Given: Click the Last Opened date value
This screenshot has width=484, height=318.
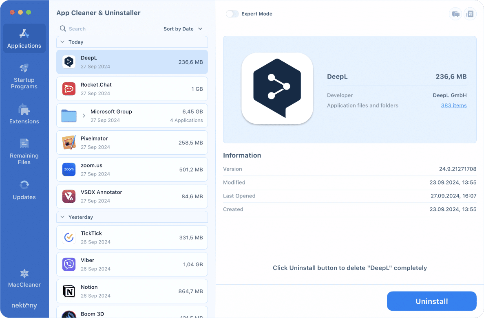Looking at the screenshot, I should click(453, 196).
